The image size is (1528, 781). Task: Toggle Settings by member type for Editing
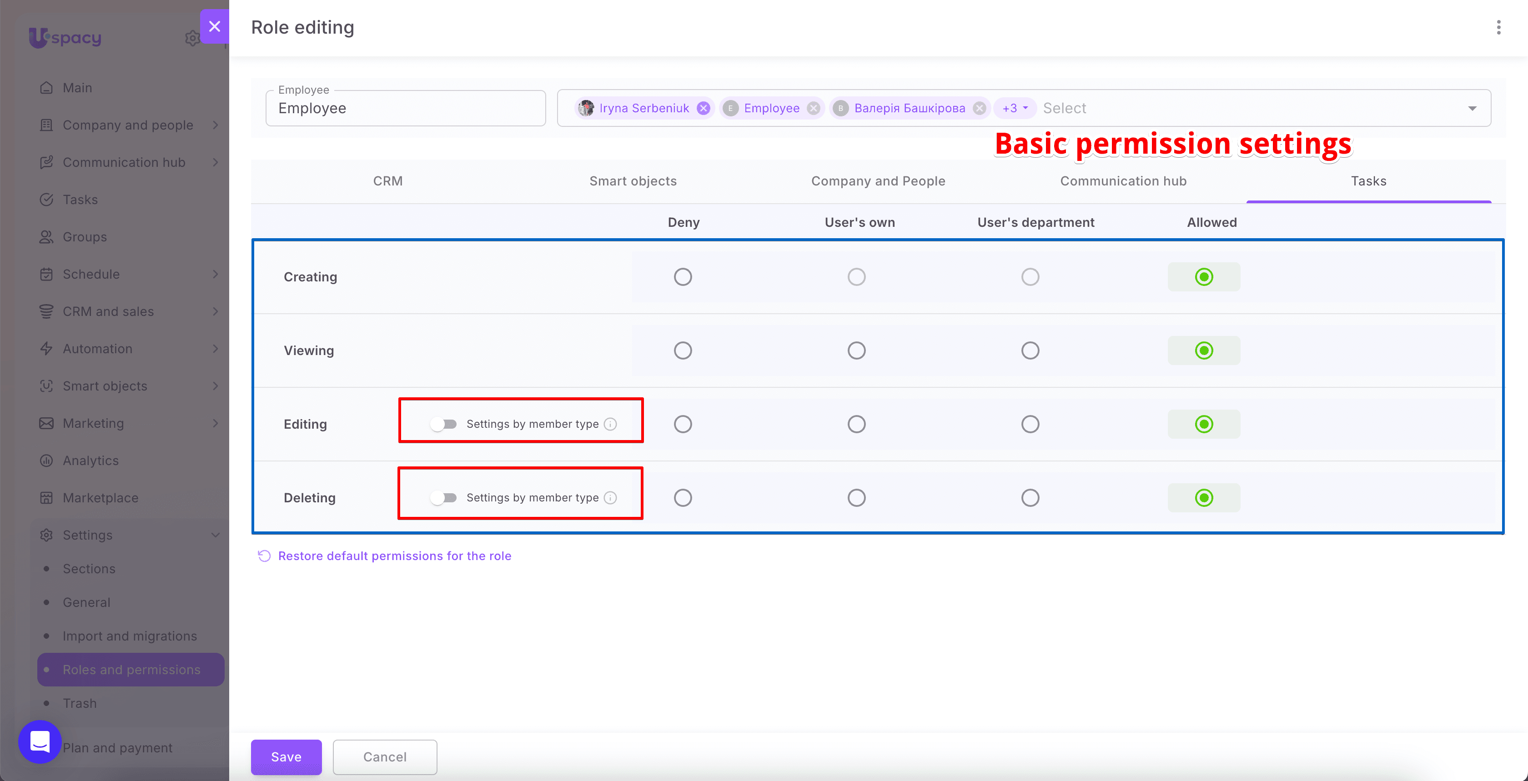(444, 424)
